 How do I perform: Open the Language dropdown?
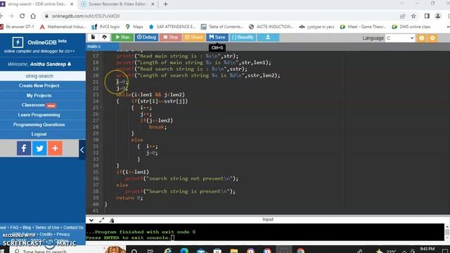coord(400,38)
